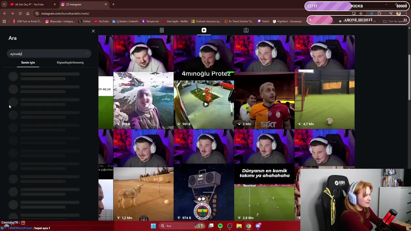Select the Instagram browser tab
Viewport: 411px width, 231px height.
tap(83, 4)
